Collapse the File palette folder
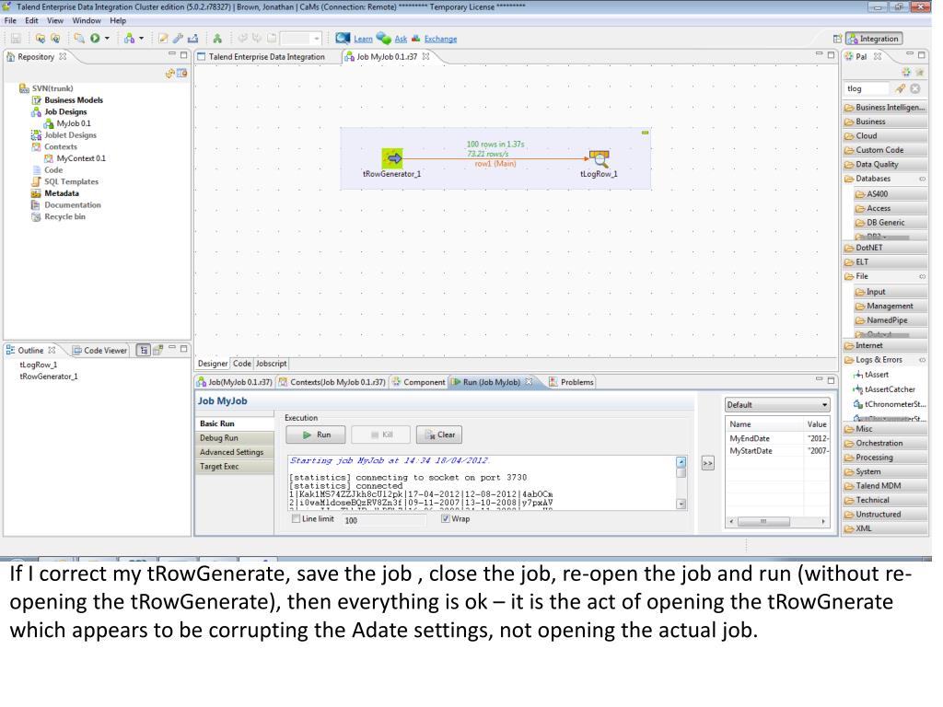Viewport: 943px width, 707px height. point(884,276)
